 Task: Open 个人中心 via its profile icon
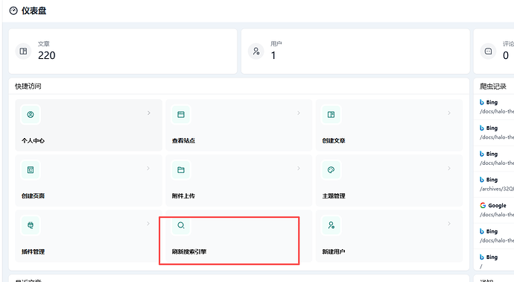pyautogui.click(x=31, y=115)
